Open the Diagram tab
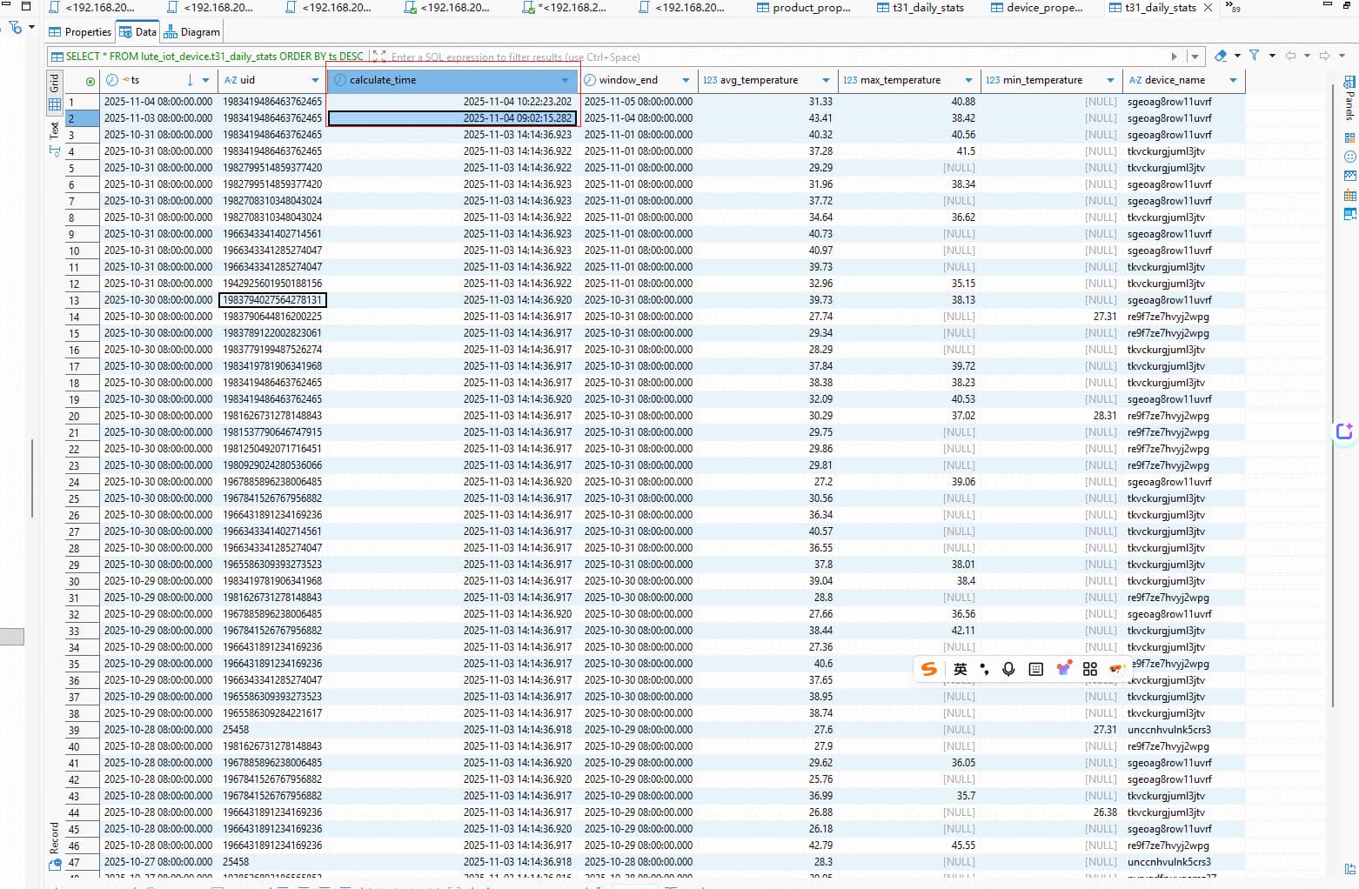 192,32
